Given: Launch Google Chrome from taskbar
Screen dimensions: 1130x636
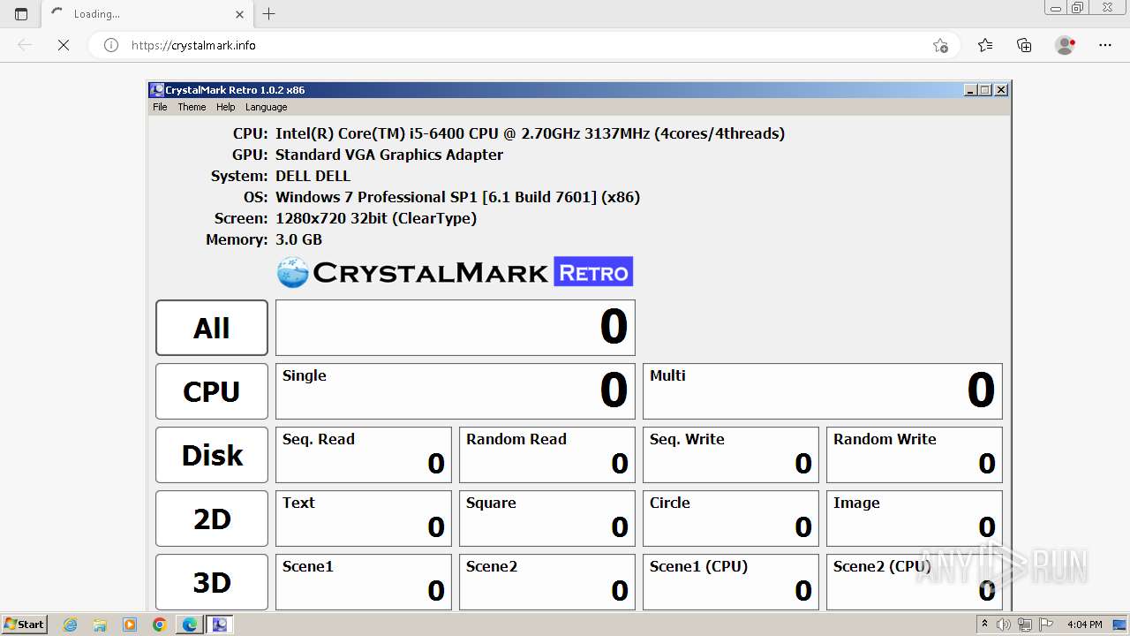Looking at the screenshot, I should point(159,625).
